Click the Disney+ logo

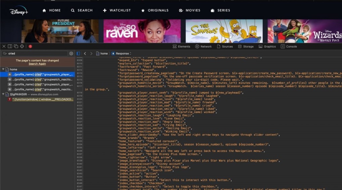point(19,11)
